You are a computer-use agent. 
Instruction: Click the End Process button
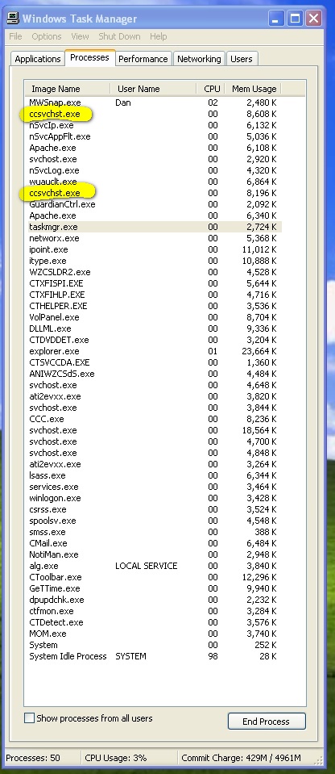(267, 722)
